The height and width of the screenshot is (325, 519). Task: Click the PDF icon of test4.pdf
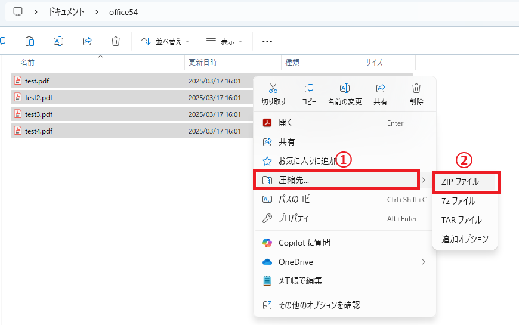click(18, 131)
